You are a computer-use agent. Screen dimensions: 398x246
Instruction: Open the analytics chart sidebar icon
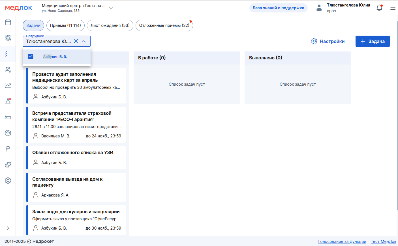(x=8, y=85)
